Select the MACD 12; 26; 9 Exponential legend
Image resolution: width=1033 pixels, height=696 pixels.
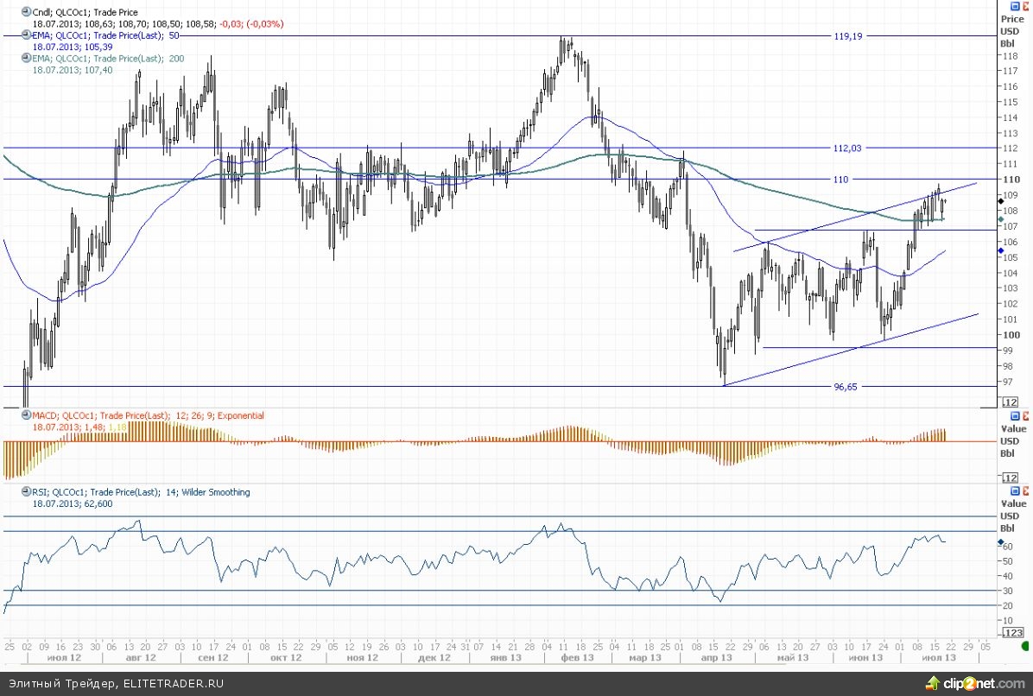click(x=148, y=416)
